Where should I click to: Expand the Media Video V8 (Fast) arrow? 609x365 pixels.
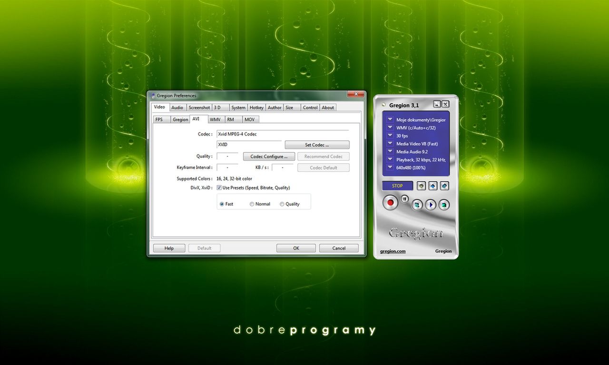[390, 143]
